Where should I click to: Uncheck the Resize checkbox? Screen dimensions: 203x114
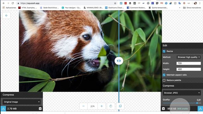tap(164, 51)
